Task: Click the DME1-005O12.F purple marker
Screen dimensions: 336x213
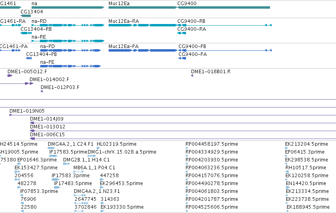Action: click(x=10, y=76)
